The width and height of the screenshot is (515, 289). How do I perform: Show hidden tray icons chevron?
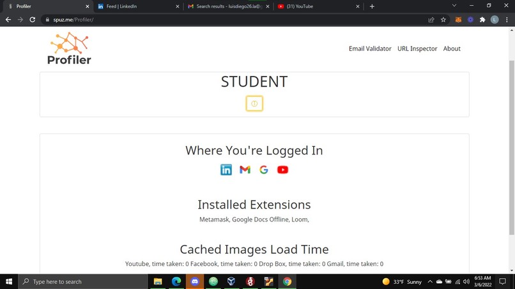(430, 282)
